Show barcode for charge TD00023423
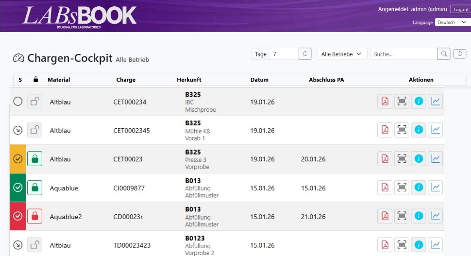 click(402, 245)
